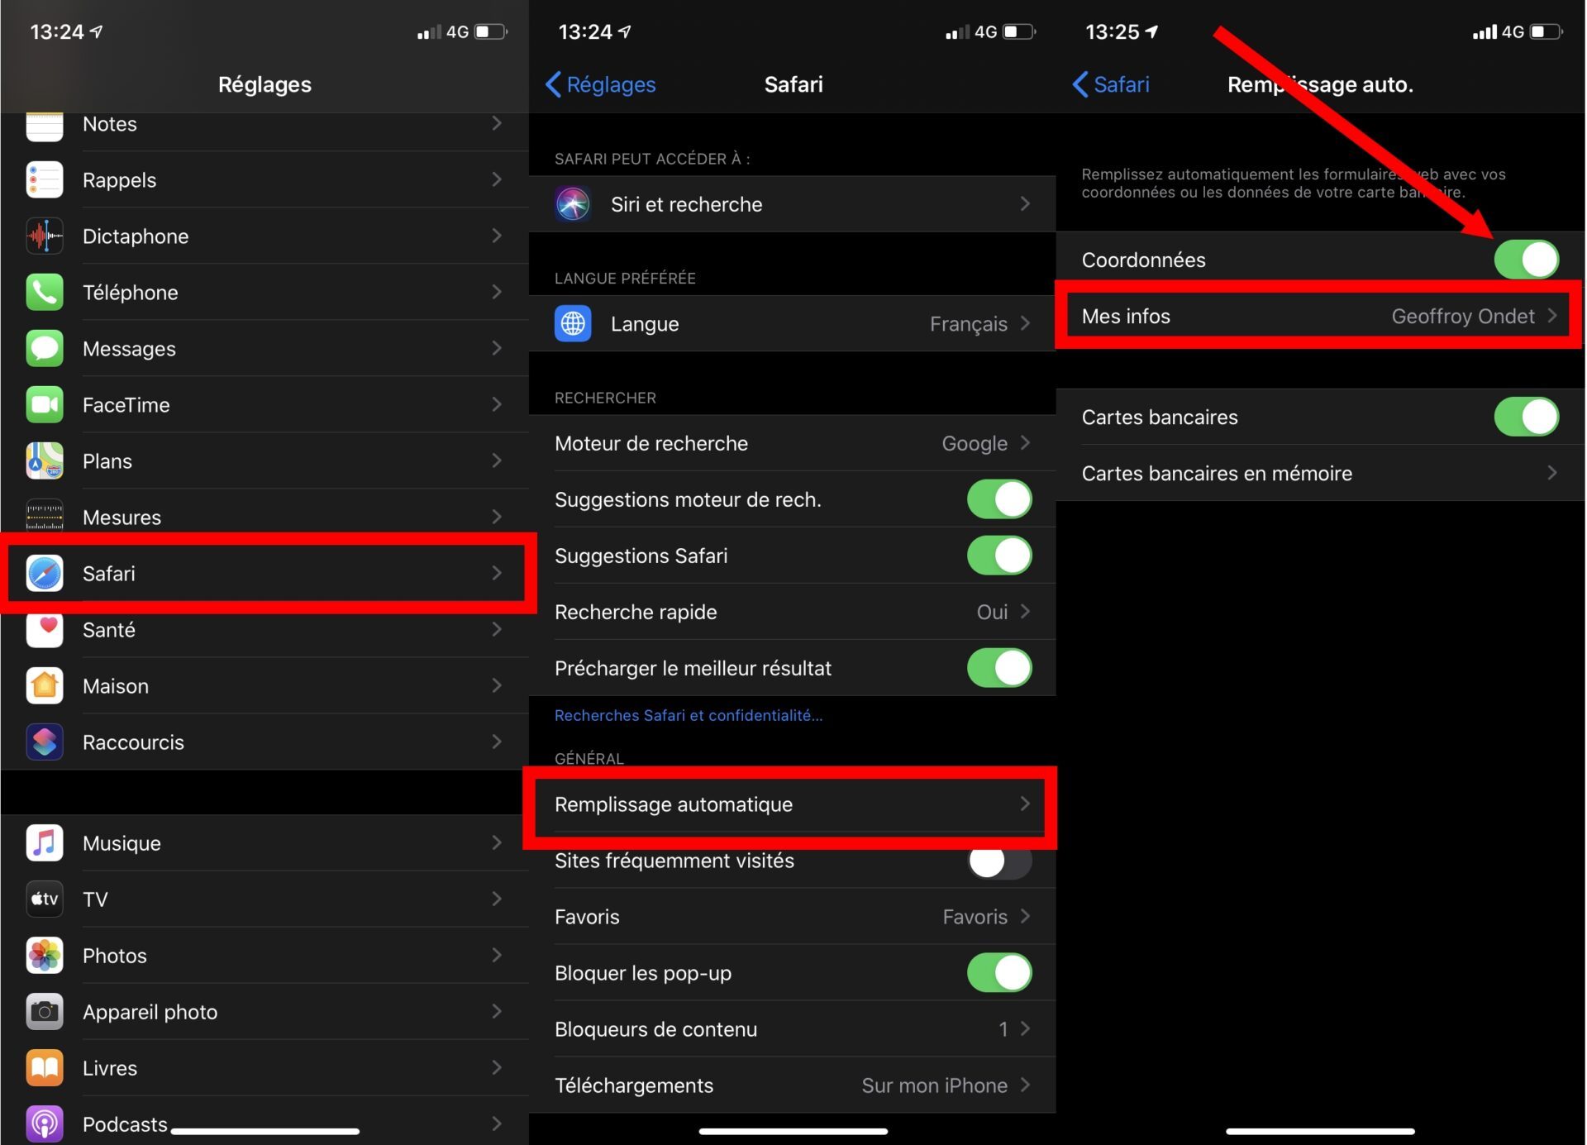Open the Messages settings row

[264, 349]
